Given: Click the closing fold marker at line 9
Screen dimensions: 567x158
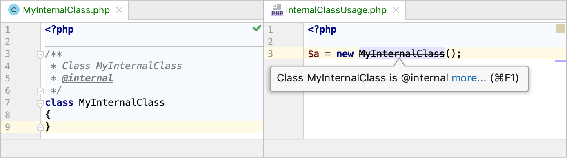Looking at the screenshot, I should tap(40, 127).
